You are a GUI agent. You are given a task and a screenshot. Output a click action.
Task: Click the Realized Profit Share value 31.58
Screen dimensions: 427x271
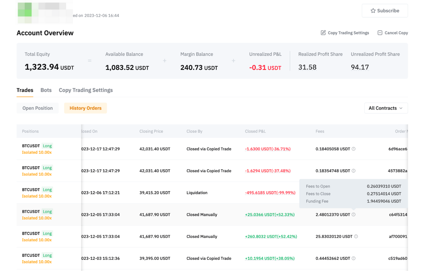coord(307,67)
